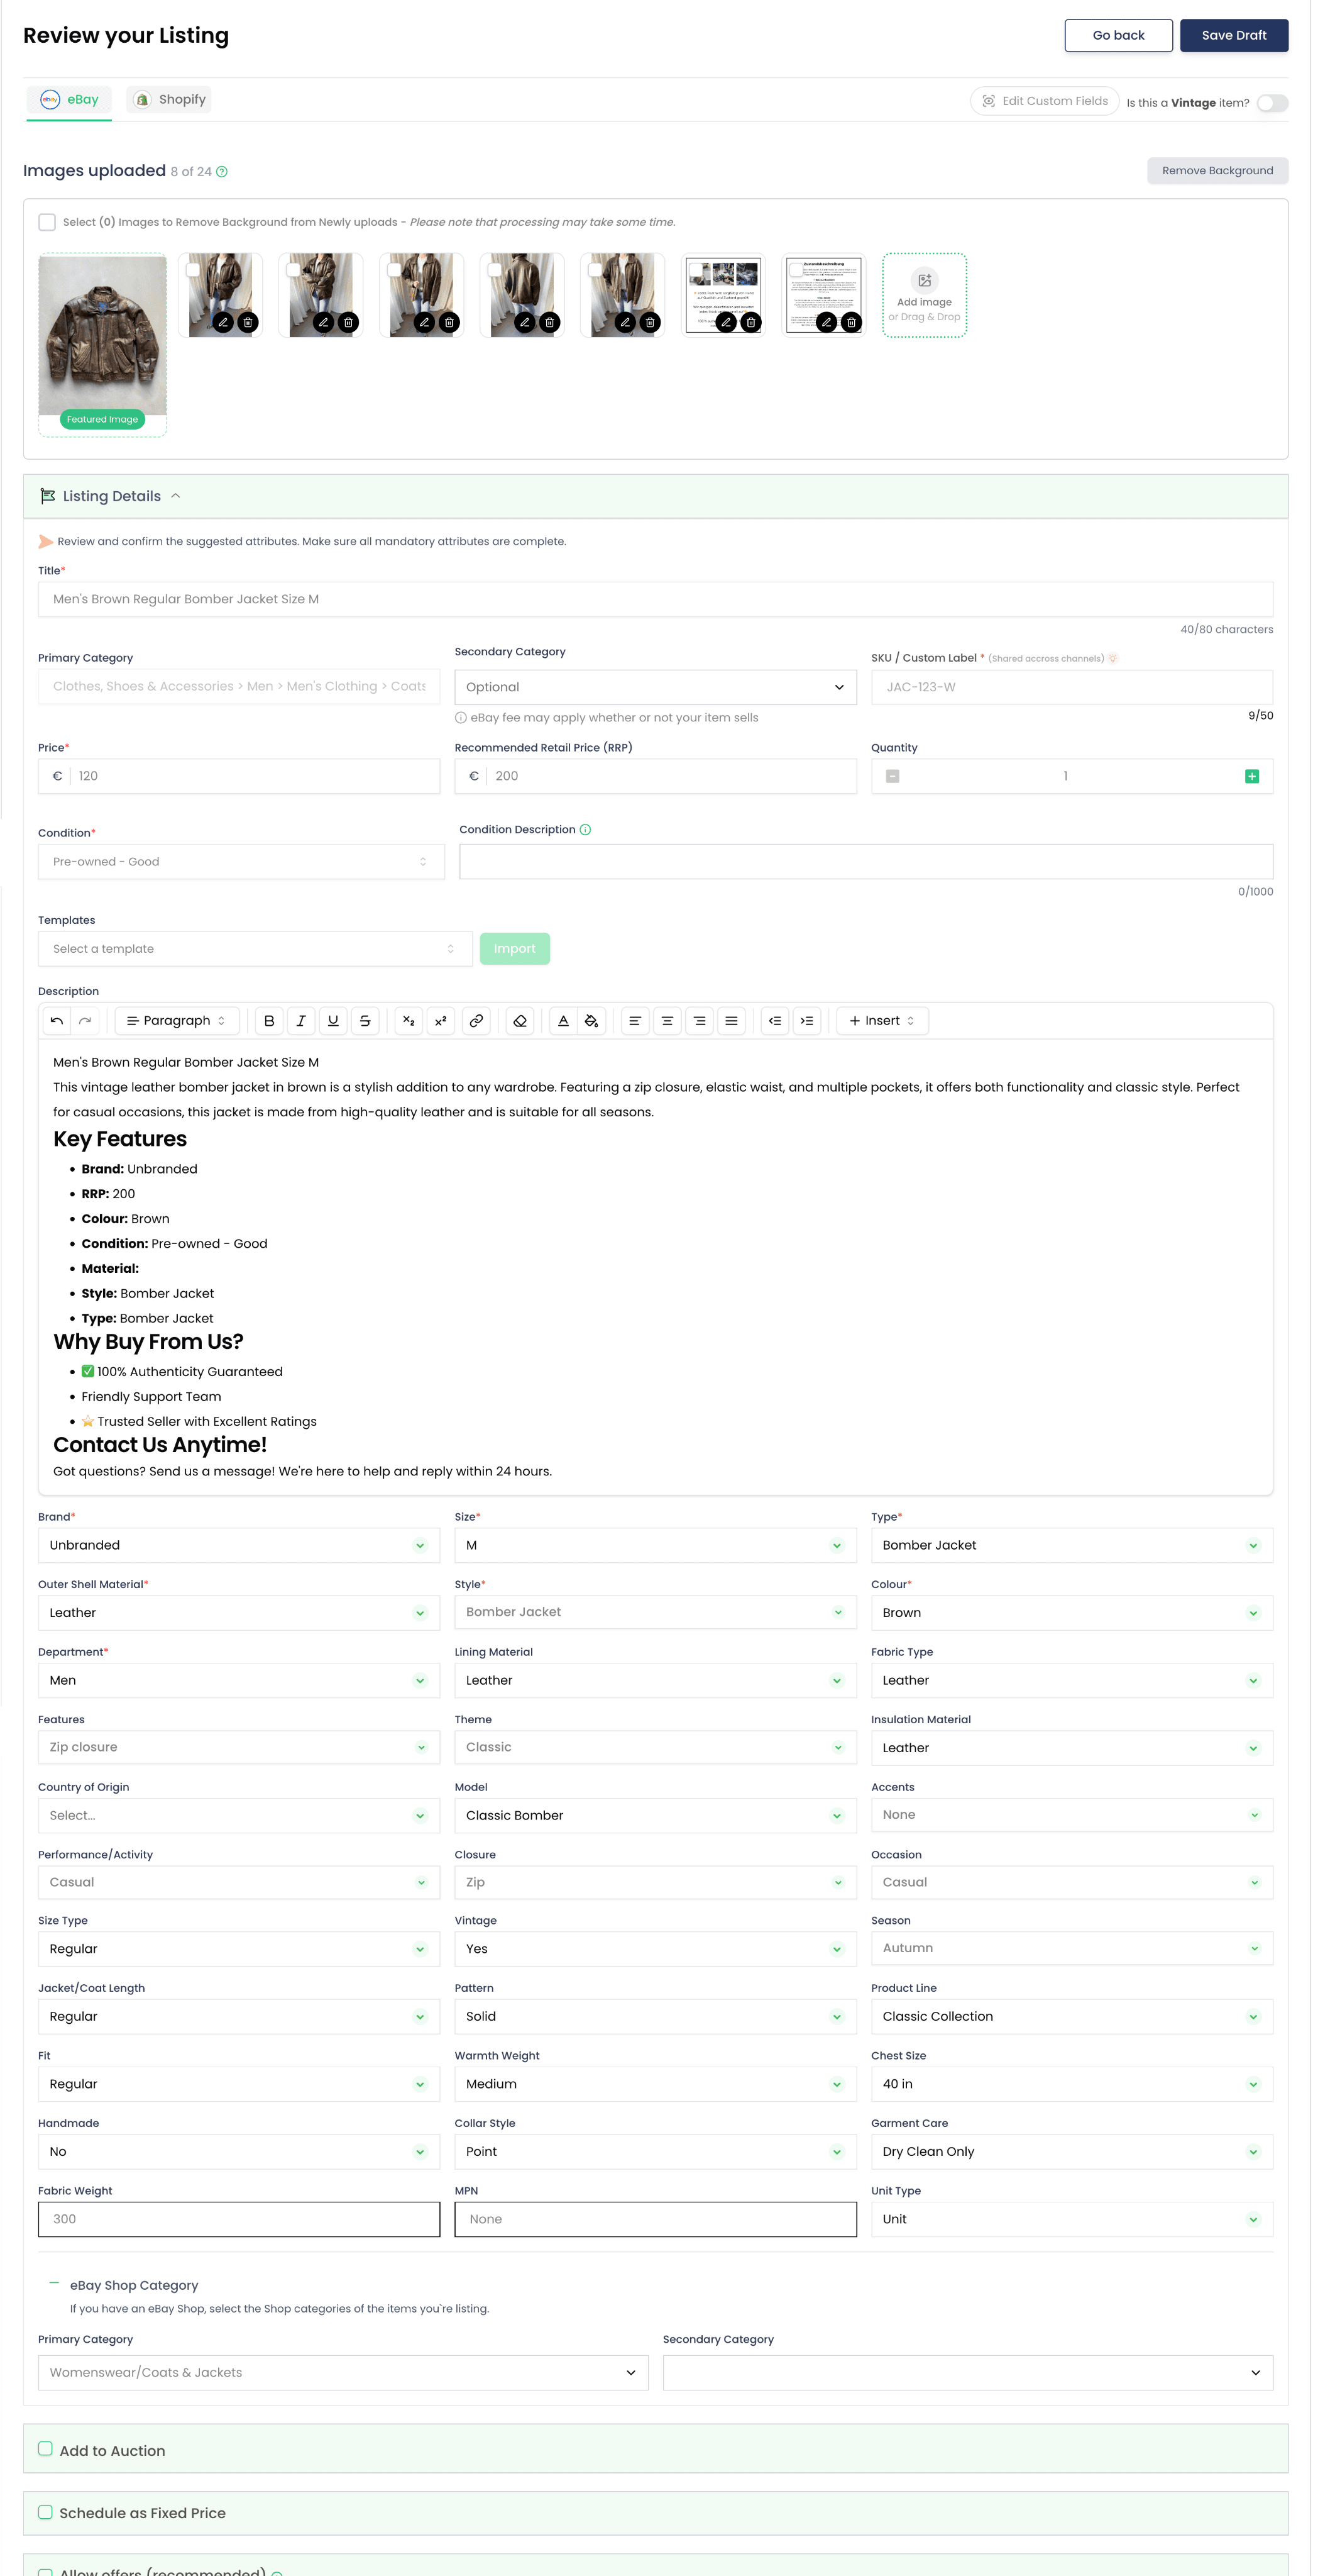
Task: Align description text right
Action: pyautogui.click(x=700, y=1021)
